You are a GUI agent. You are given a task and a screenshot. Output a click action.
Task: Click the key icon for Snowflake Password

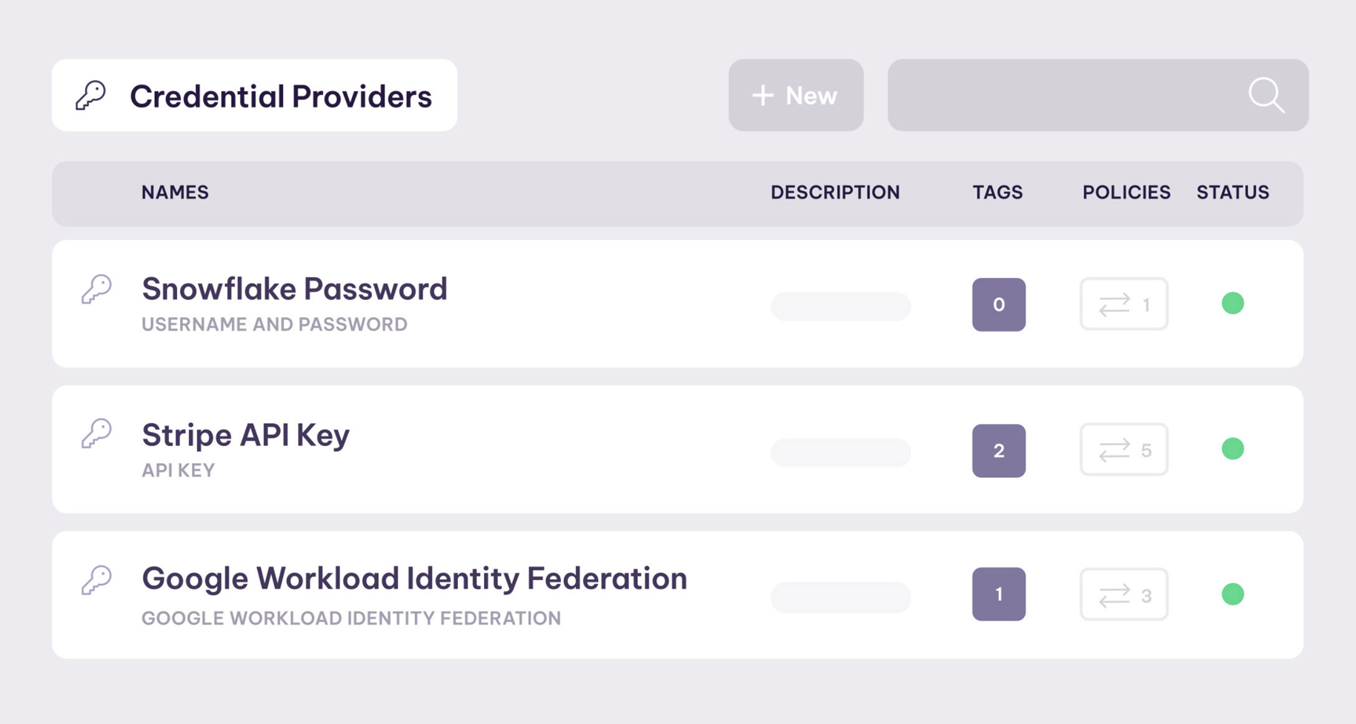point(96,289)
